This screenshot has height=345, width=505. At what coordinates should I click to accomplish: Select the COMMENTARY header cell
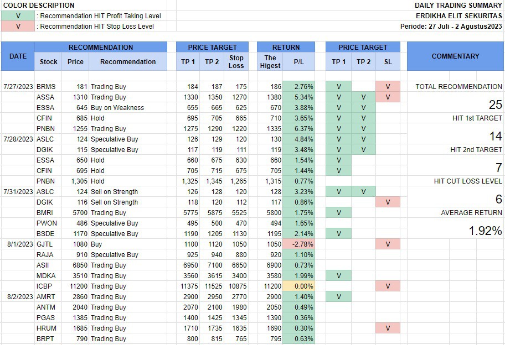pos(455,56)
